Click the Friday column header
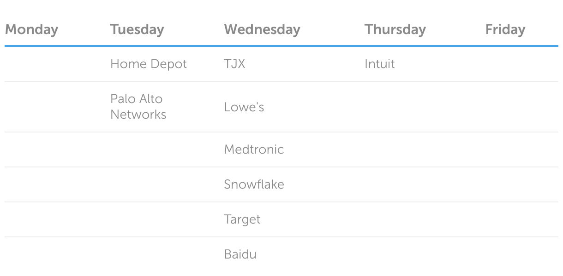Screen dimensions: 563x276 (x=505, y=29)
